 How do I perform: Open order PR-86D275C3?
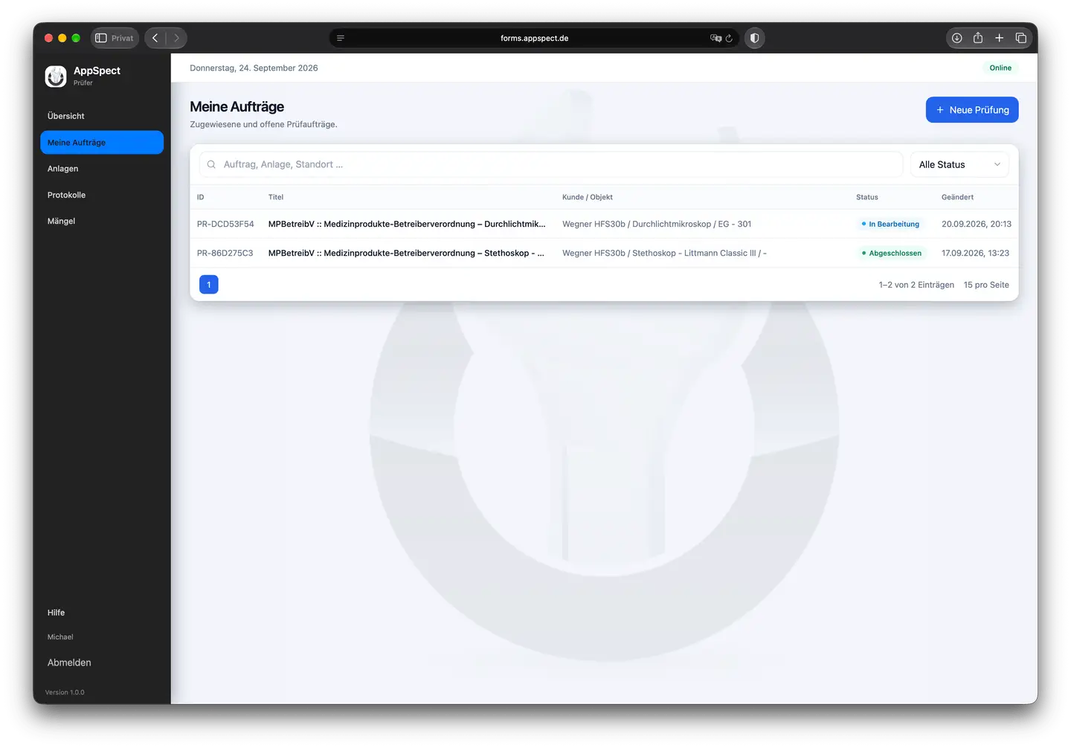click(225, 253)
